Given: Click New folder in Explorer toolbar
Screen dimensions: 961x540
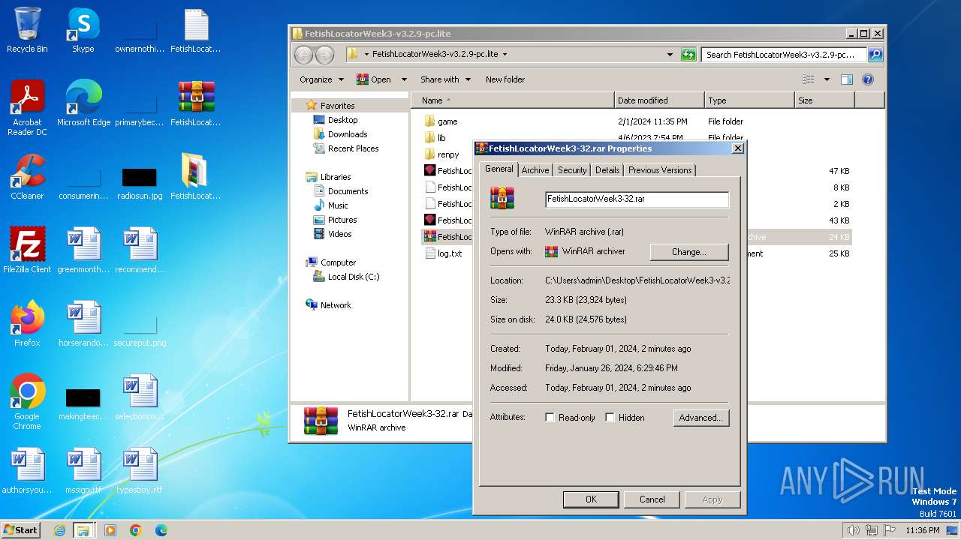Looking at the screenshot, I should tap(505, 79).
